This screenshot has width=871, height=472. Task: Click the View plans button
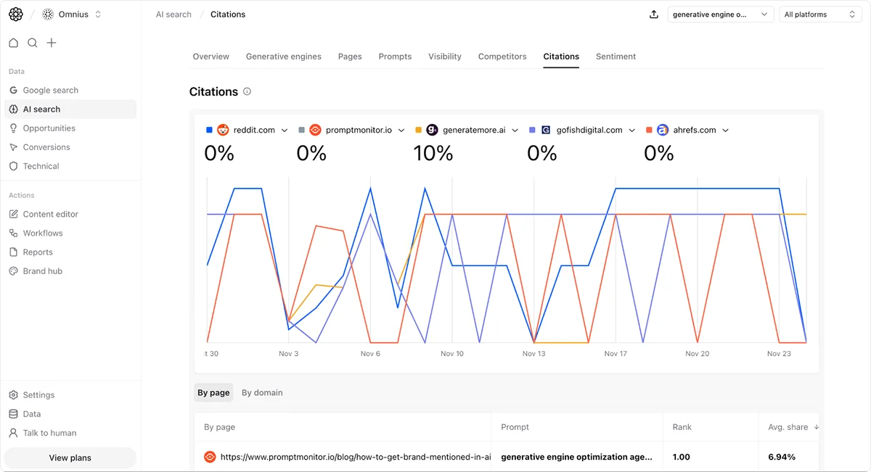pos(70,458)
